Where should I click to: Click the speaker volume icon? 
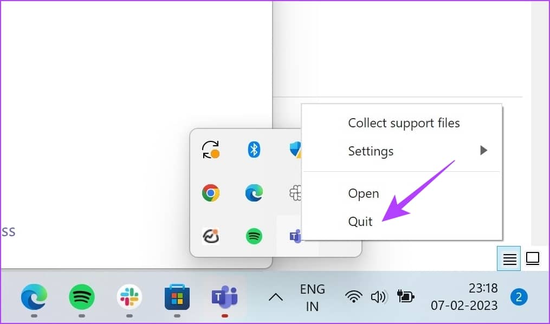tap(379, 297)
